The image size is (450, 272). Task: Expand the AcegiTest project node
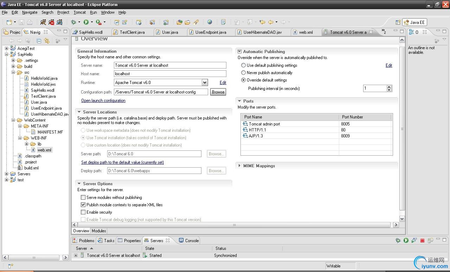[x=7, y=48]
